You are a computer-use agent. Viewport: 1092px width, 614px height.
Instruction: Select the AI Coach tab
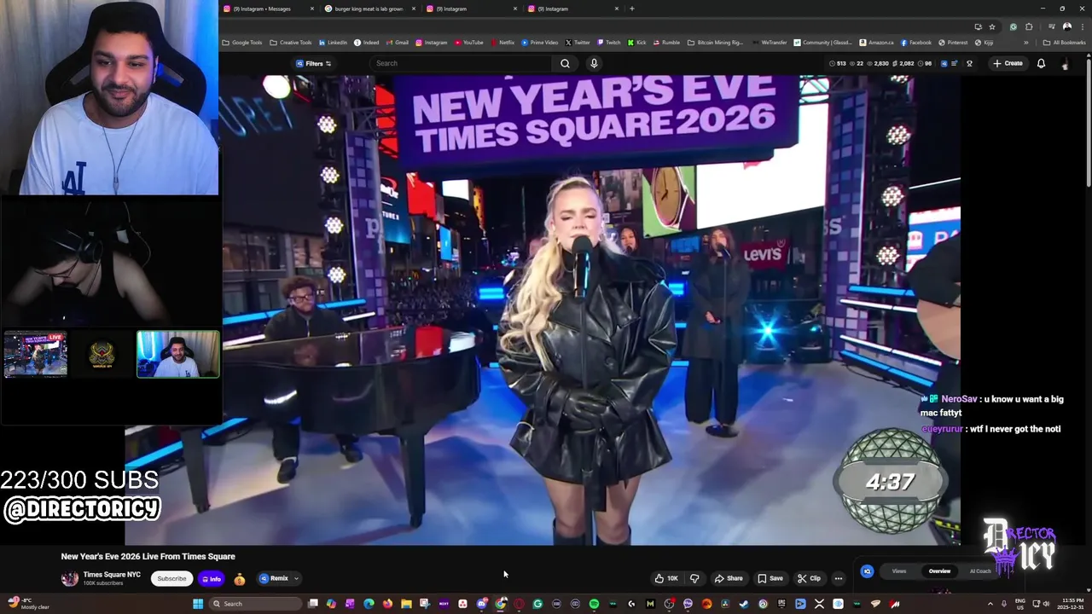pos(980,571)
